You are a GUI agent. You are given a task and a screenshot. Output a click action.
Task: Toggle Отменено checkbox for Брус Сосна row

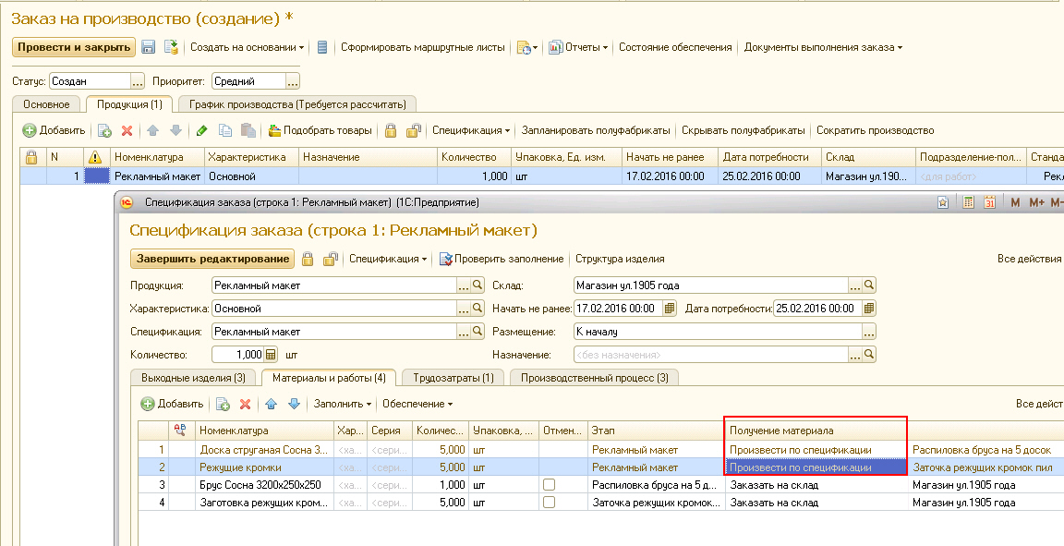[549, 485]
